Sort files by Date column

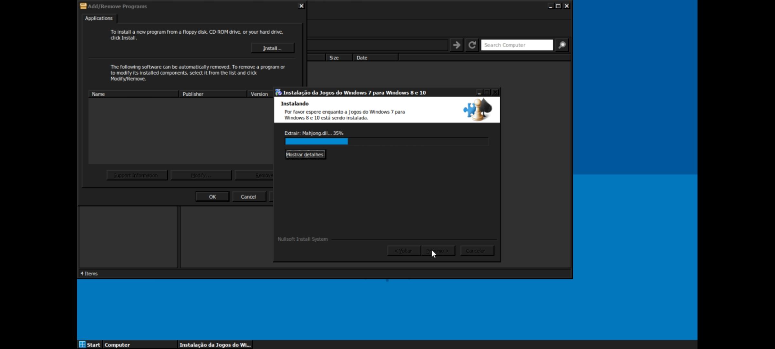376,58
